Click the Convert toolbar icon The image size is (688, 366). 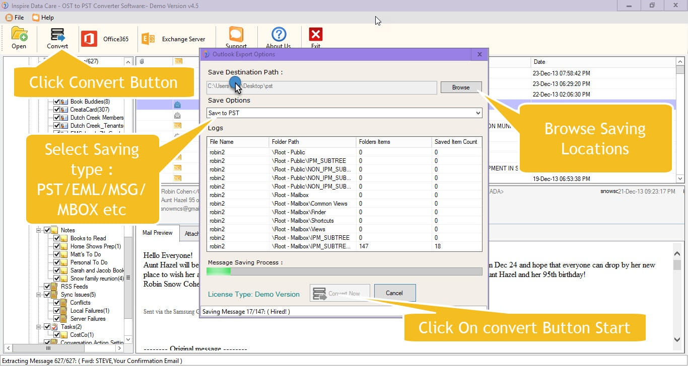57,35
